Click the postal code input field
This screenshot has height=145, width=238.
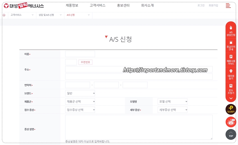[x=71, y=62]
